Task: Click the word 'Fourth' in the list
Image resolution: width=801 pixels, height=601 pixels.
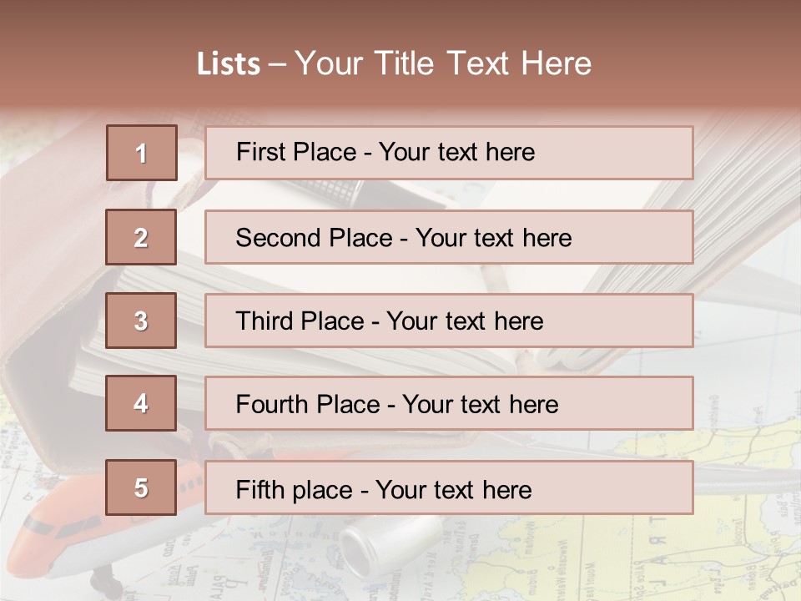Action: click(272, 404)
